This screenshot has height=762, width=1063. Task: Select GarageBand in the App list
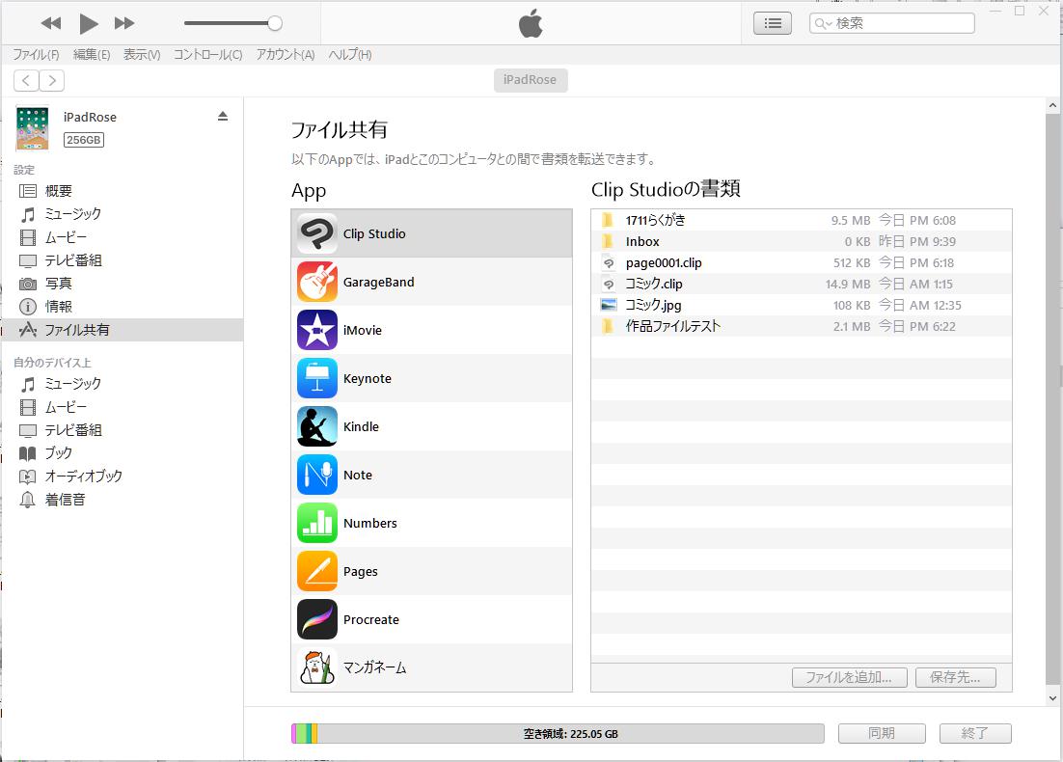(432, 282)
